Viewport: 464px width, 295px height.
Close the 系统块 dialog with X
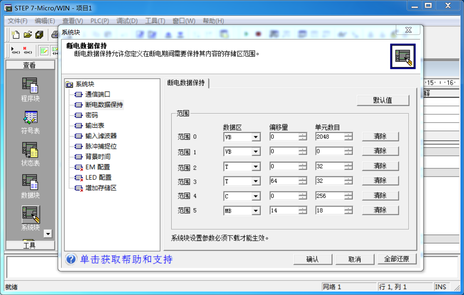pos(408,30)
